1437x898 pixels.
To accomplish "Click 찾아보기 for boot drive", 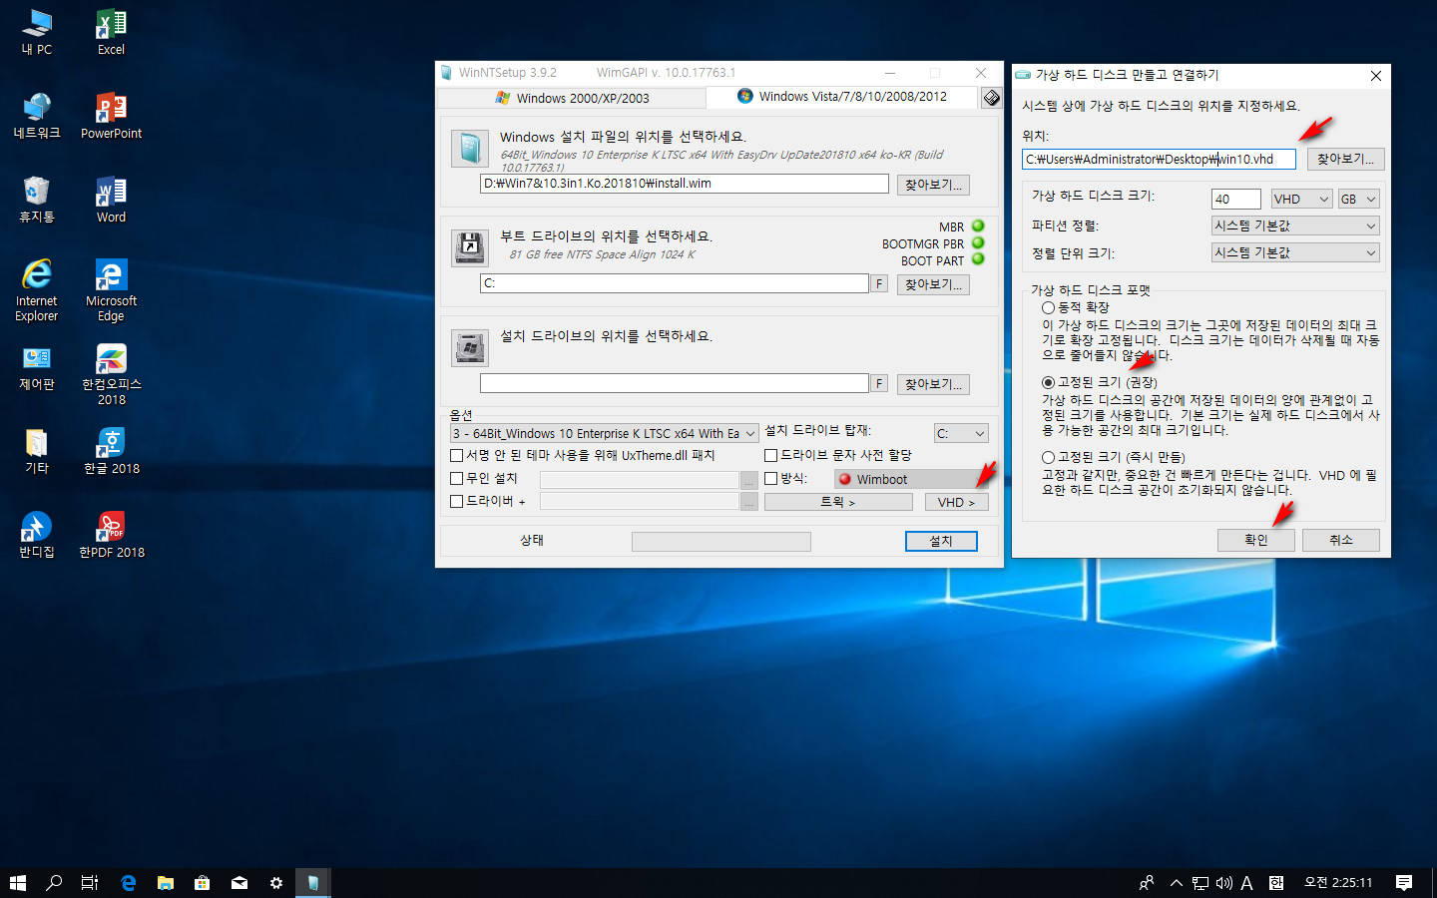I will pyautogui.click(x=933, y=284).
